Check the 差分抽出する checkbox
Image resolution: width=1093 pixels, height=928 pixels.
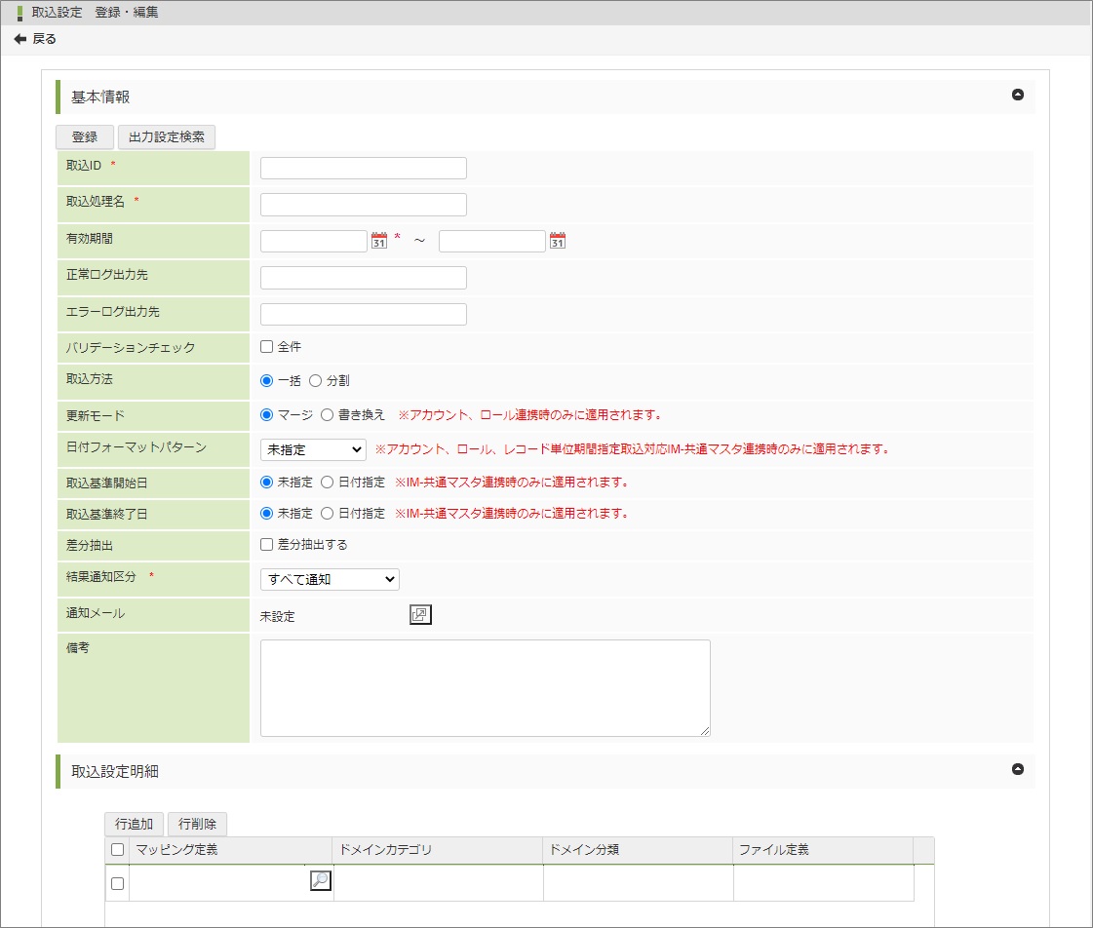click(x=267, y=544)
